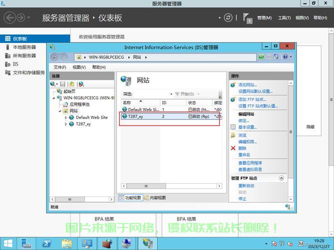The width and height of the screenshot is (334, 250).
Task: Open File Explorer from the taskbar
Action: [x=67, y=243]
